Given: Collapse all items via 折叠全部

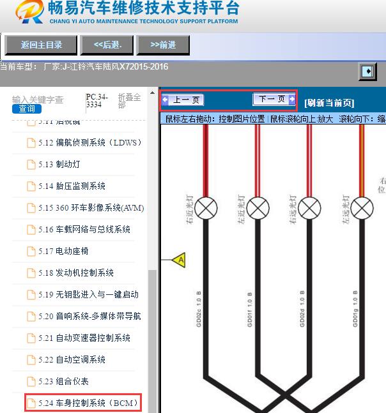Looking at the screenshot, I should click(129, 101).
